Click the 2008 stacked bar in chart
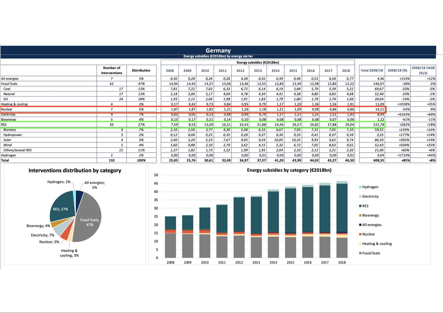443x313 pixels. coord(170,237)
